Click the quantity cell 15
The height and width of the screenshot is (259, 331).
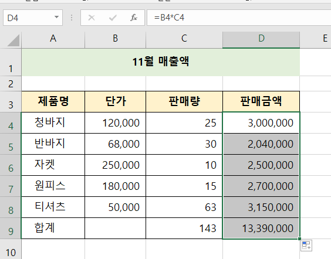click(x=184, y=186)
